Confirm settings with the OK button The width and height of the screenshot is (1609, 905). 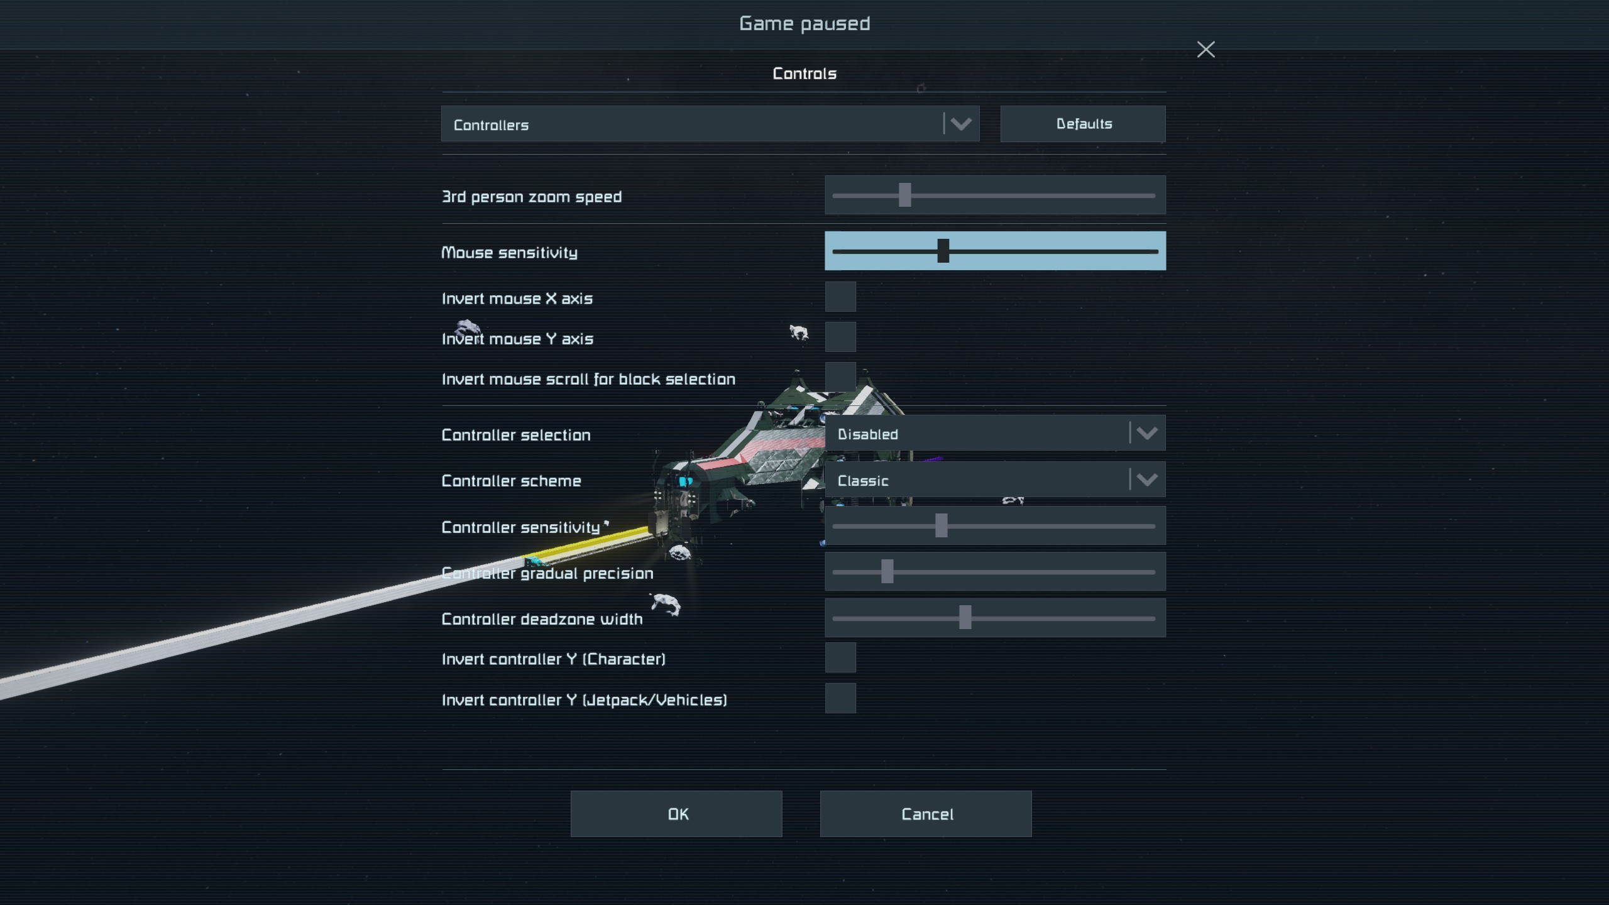coord(676,814)
